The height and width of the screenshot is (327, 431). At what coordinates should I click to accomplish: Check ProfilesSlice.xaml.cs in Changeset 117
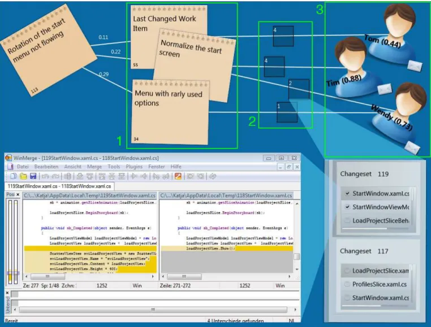coord(347,284)
